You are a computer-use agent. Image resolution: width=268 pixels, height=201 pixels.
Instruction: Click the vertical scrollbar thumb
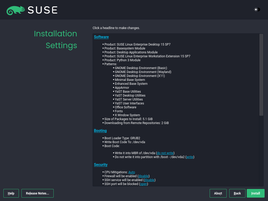(x=261, y=75)
